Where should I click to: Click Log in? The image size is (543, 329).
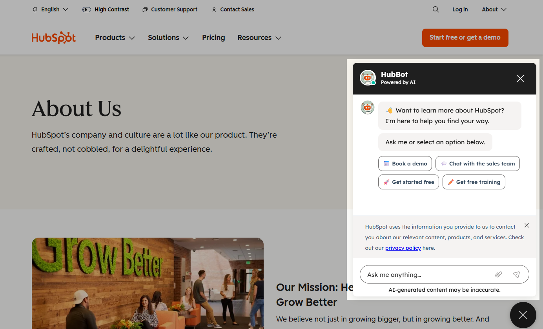pyautogui.click(x=460, y=9)
